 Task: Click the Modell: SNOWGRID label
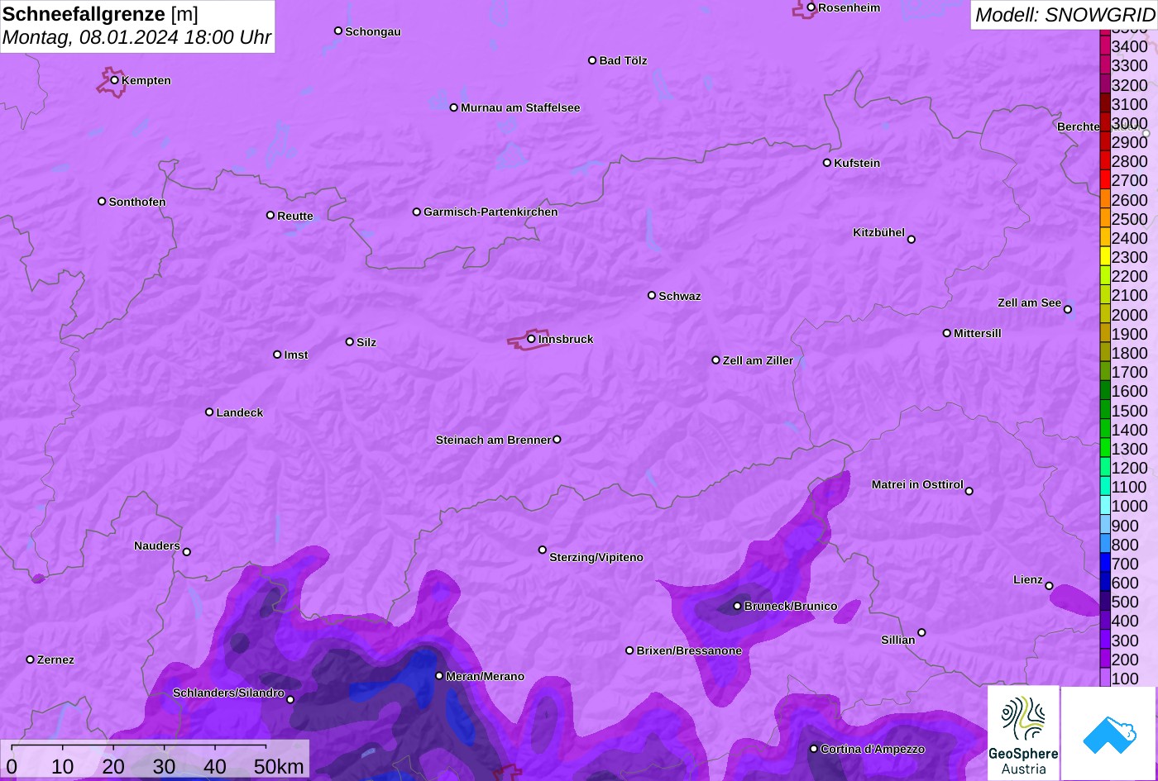[x=1065, y=15]
